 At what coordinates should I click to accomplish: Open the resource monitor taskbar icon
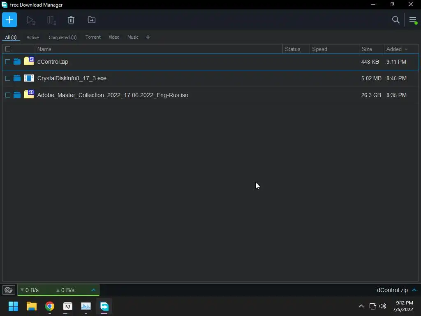click(86, 306)
